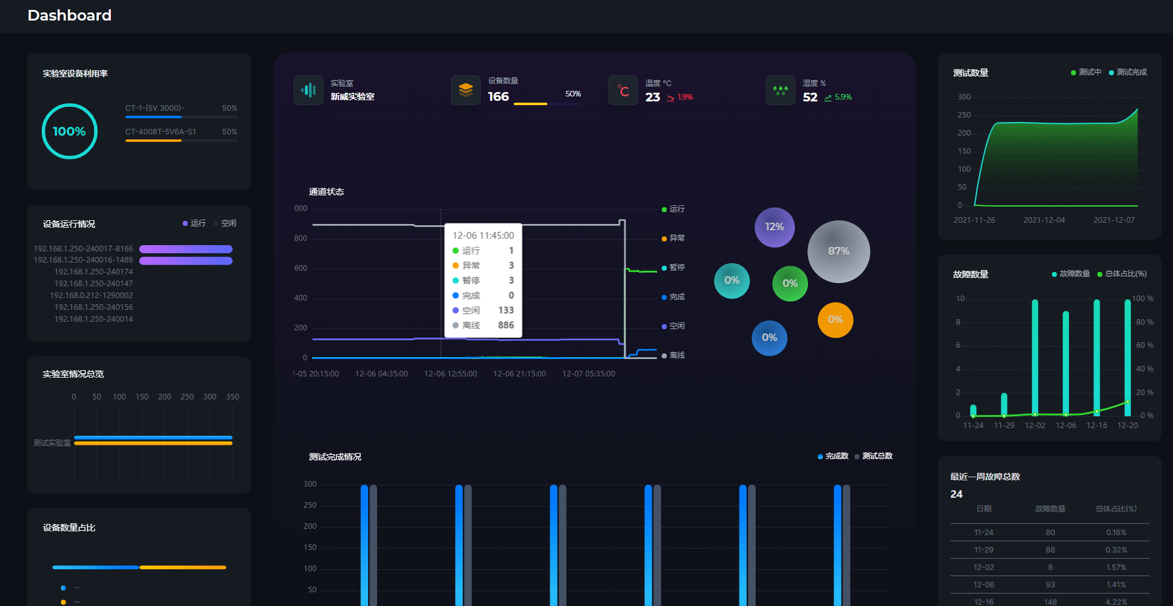The image size is (1173, 606).
Task: Select device 192.168.1.250-240014
Action: point(93,319)
